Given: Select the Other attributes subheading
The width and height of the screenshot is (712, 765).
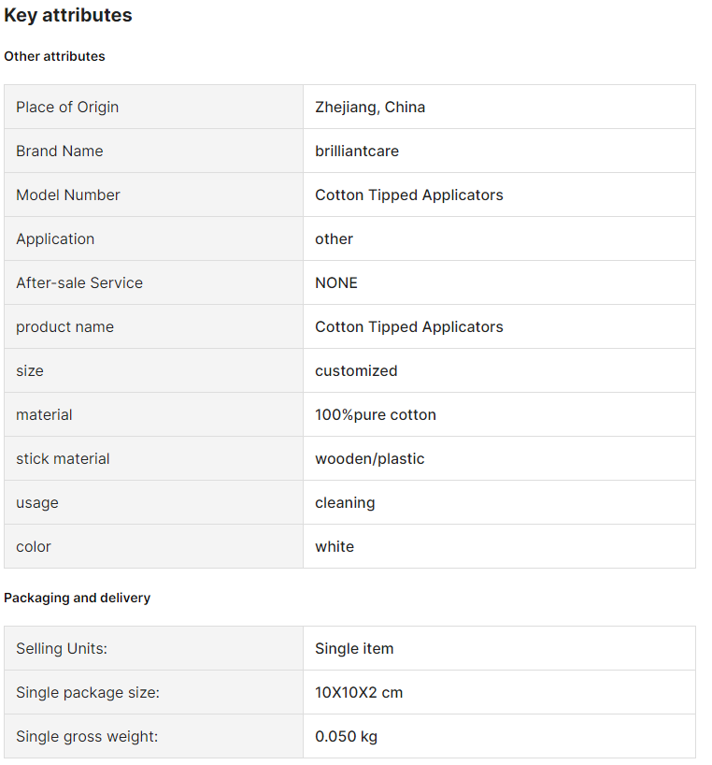Looking at the screenshot, I should (54, 56).
